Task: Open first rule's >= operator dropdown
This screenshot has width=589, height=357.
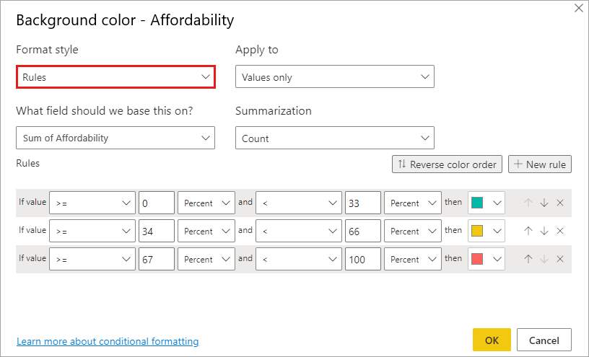Action: (x=92, y=203)
